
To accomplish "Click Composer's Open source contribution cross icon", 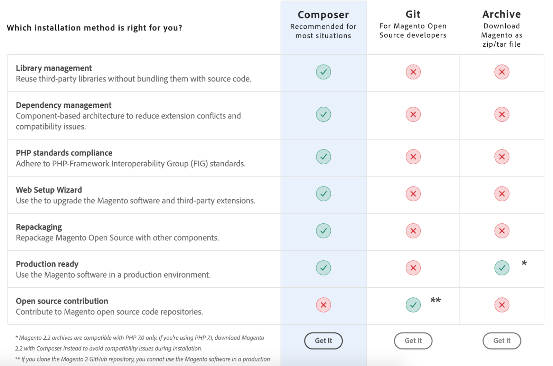I will pos(324,305).
